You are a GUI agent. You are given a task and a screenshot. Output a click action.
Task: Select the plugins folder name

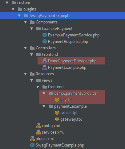coord(30,9)
